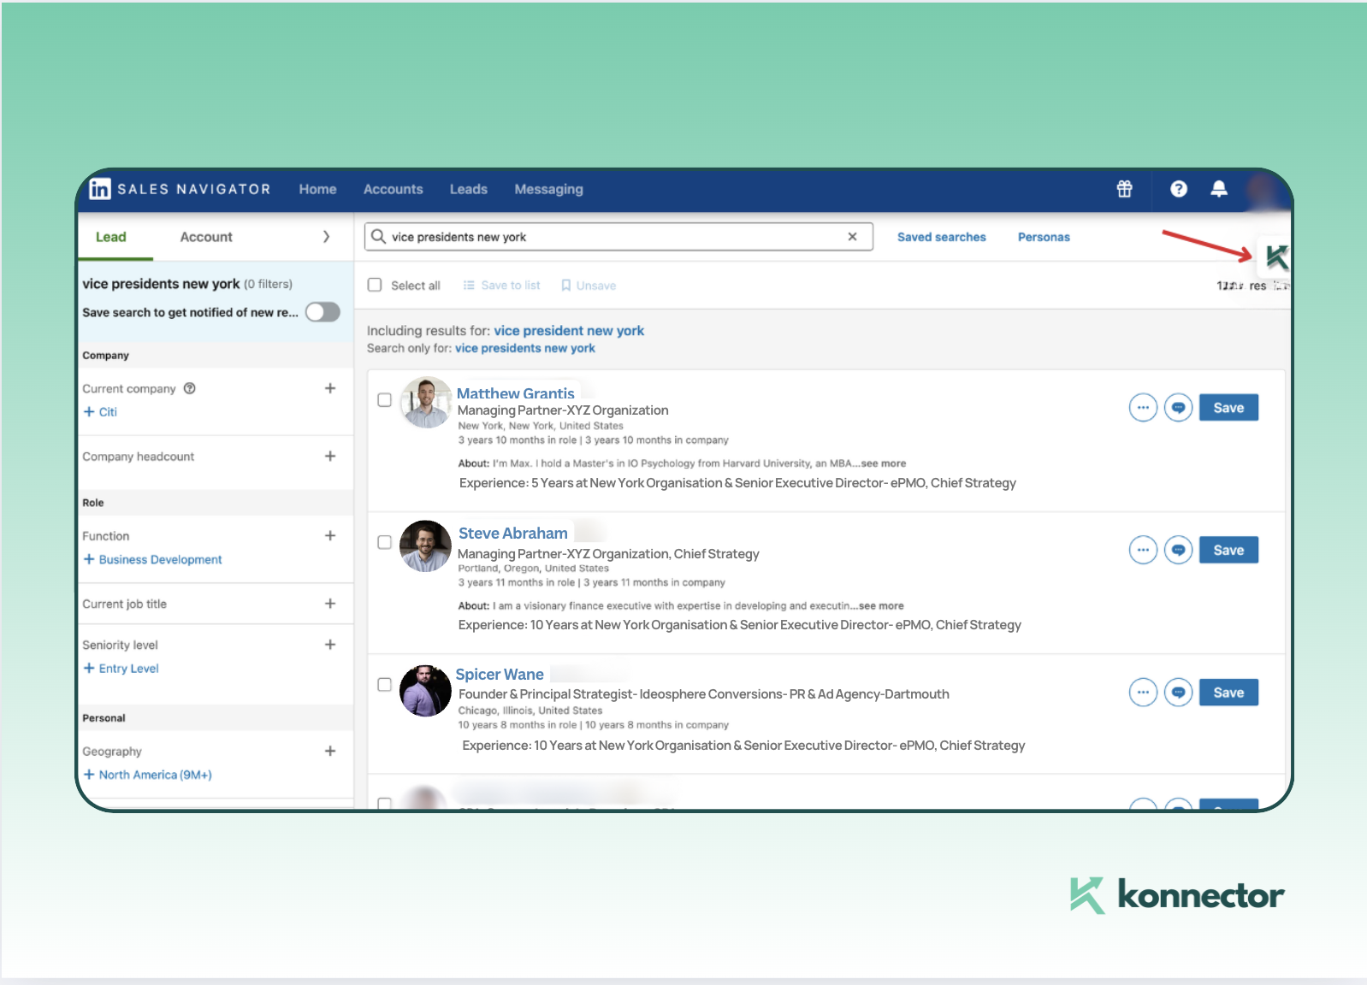Expand the Current company filter
Viewport: 1367px width, 985px height.
(330, 388)
